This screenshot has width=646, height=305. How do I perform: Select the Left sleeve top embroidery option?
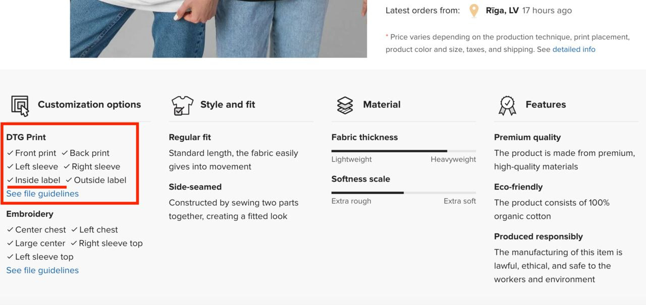point(39,257)
